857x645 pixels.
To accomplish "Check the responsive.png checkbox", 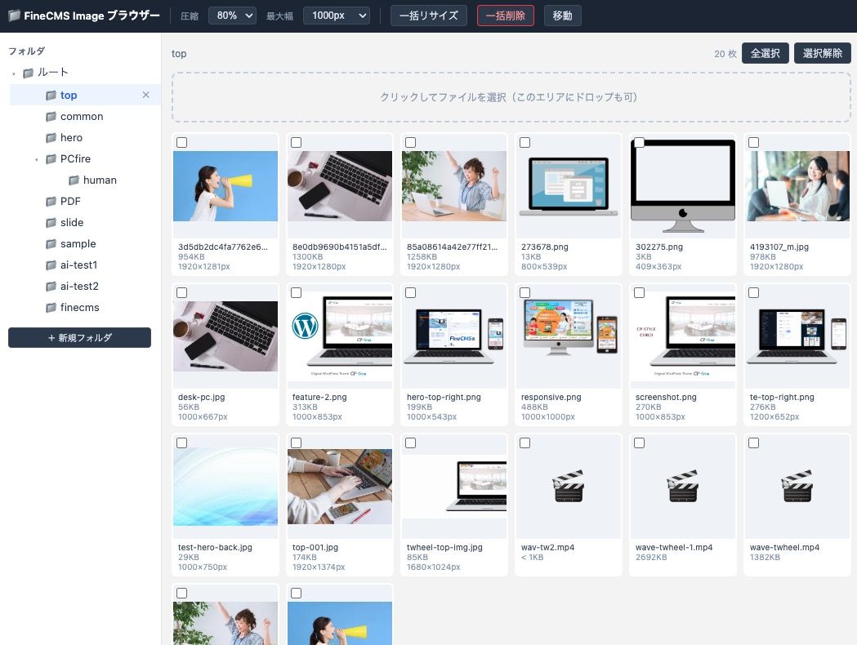I will coord(524,293).
